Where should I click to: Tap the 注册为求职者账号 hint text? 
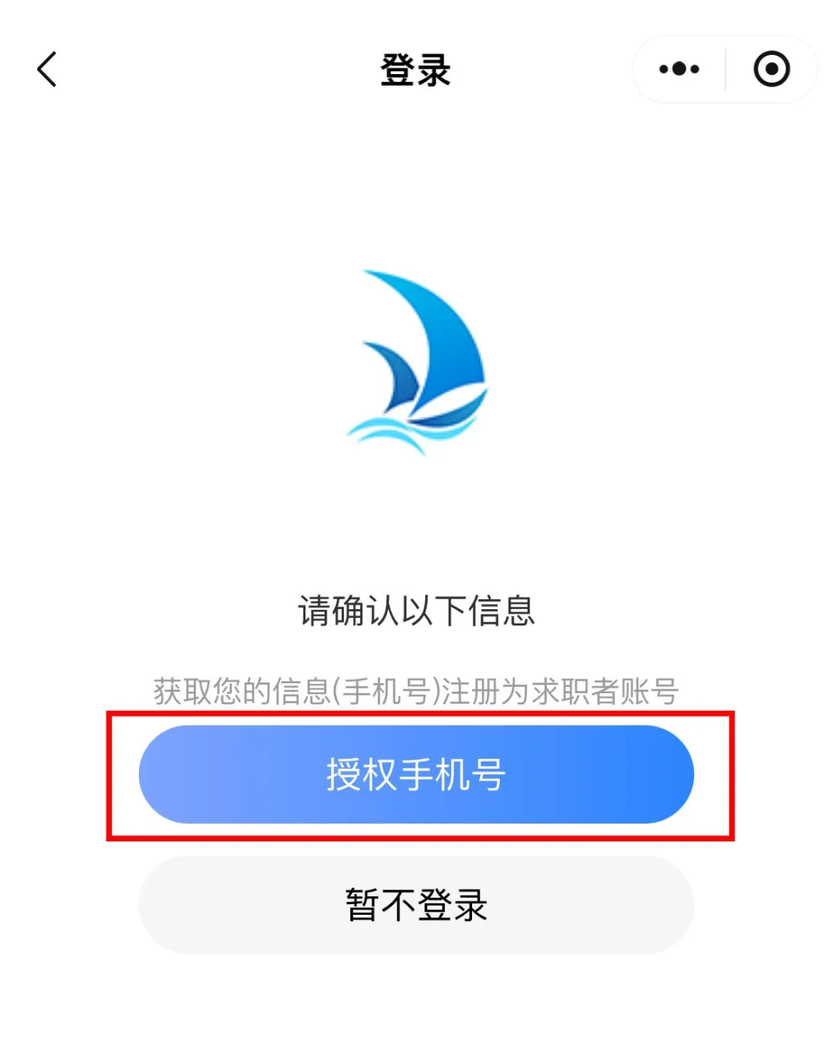coord(560,691)
